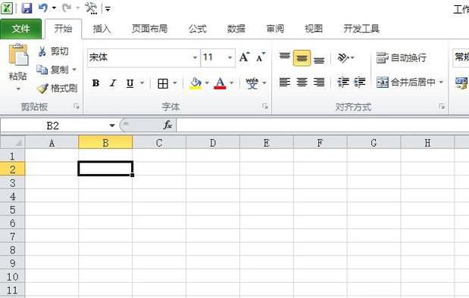The width and height of the screenshot is (469, 298).
Task: Toggle align text right
Action: (319, 82)
